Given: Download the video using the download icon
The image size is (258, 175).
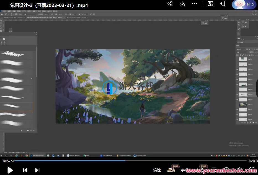Looking at the screenshot, I should [x=182, y=4].
